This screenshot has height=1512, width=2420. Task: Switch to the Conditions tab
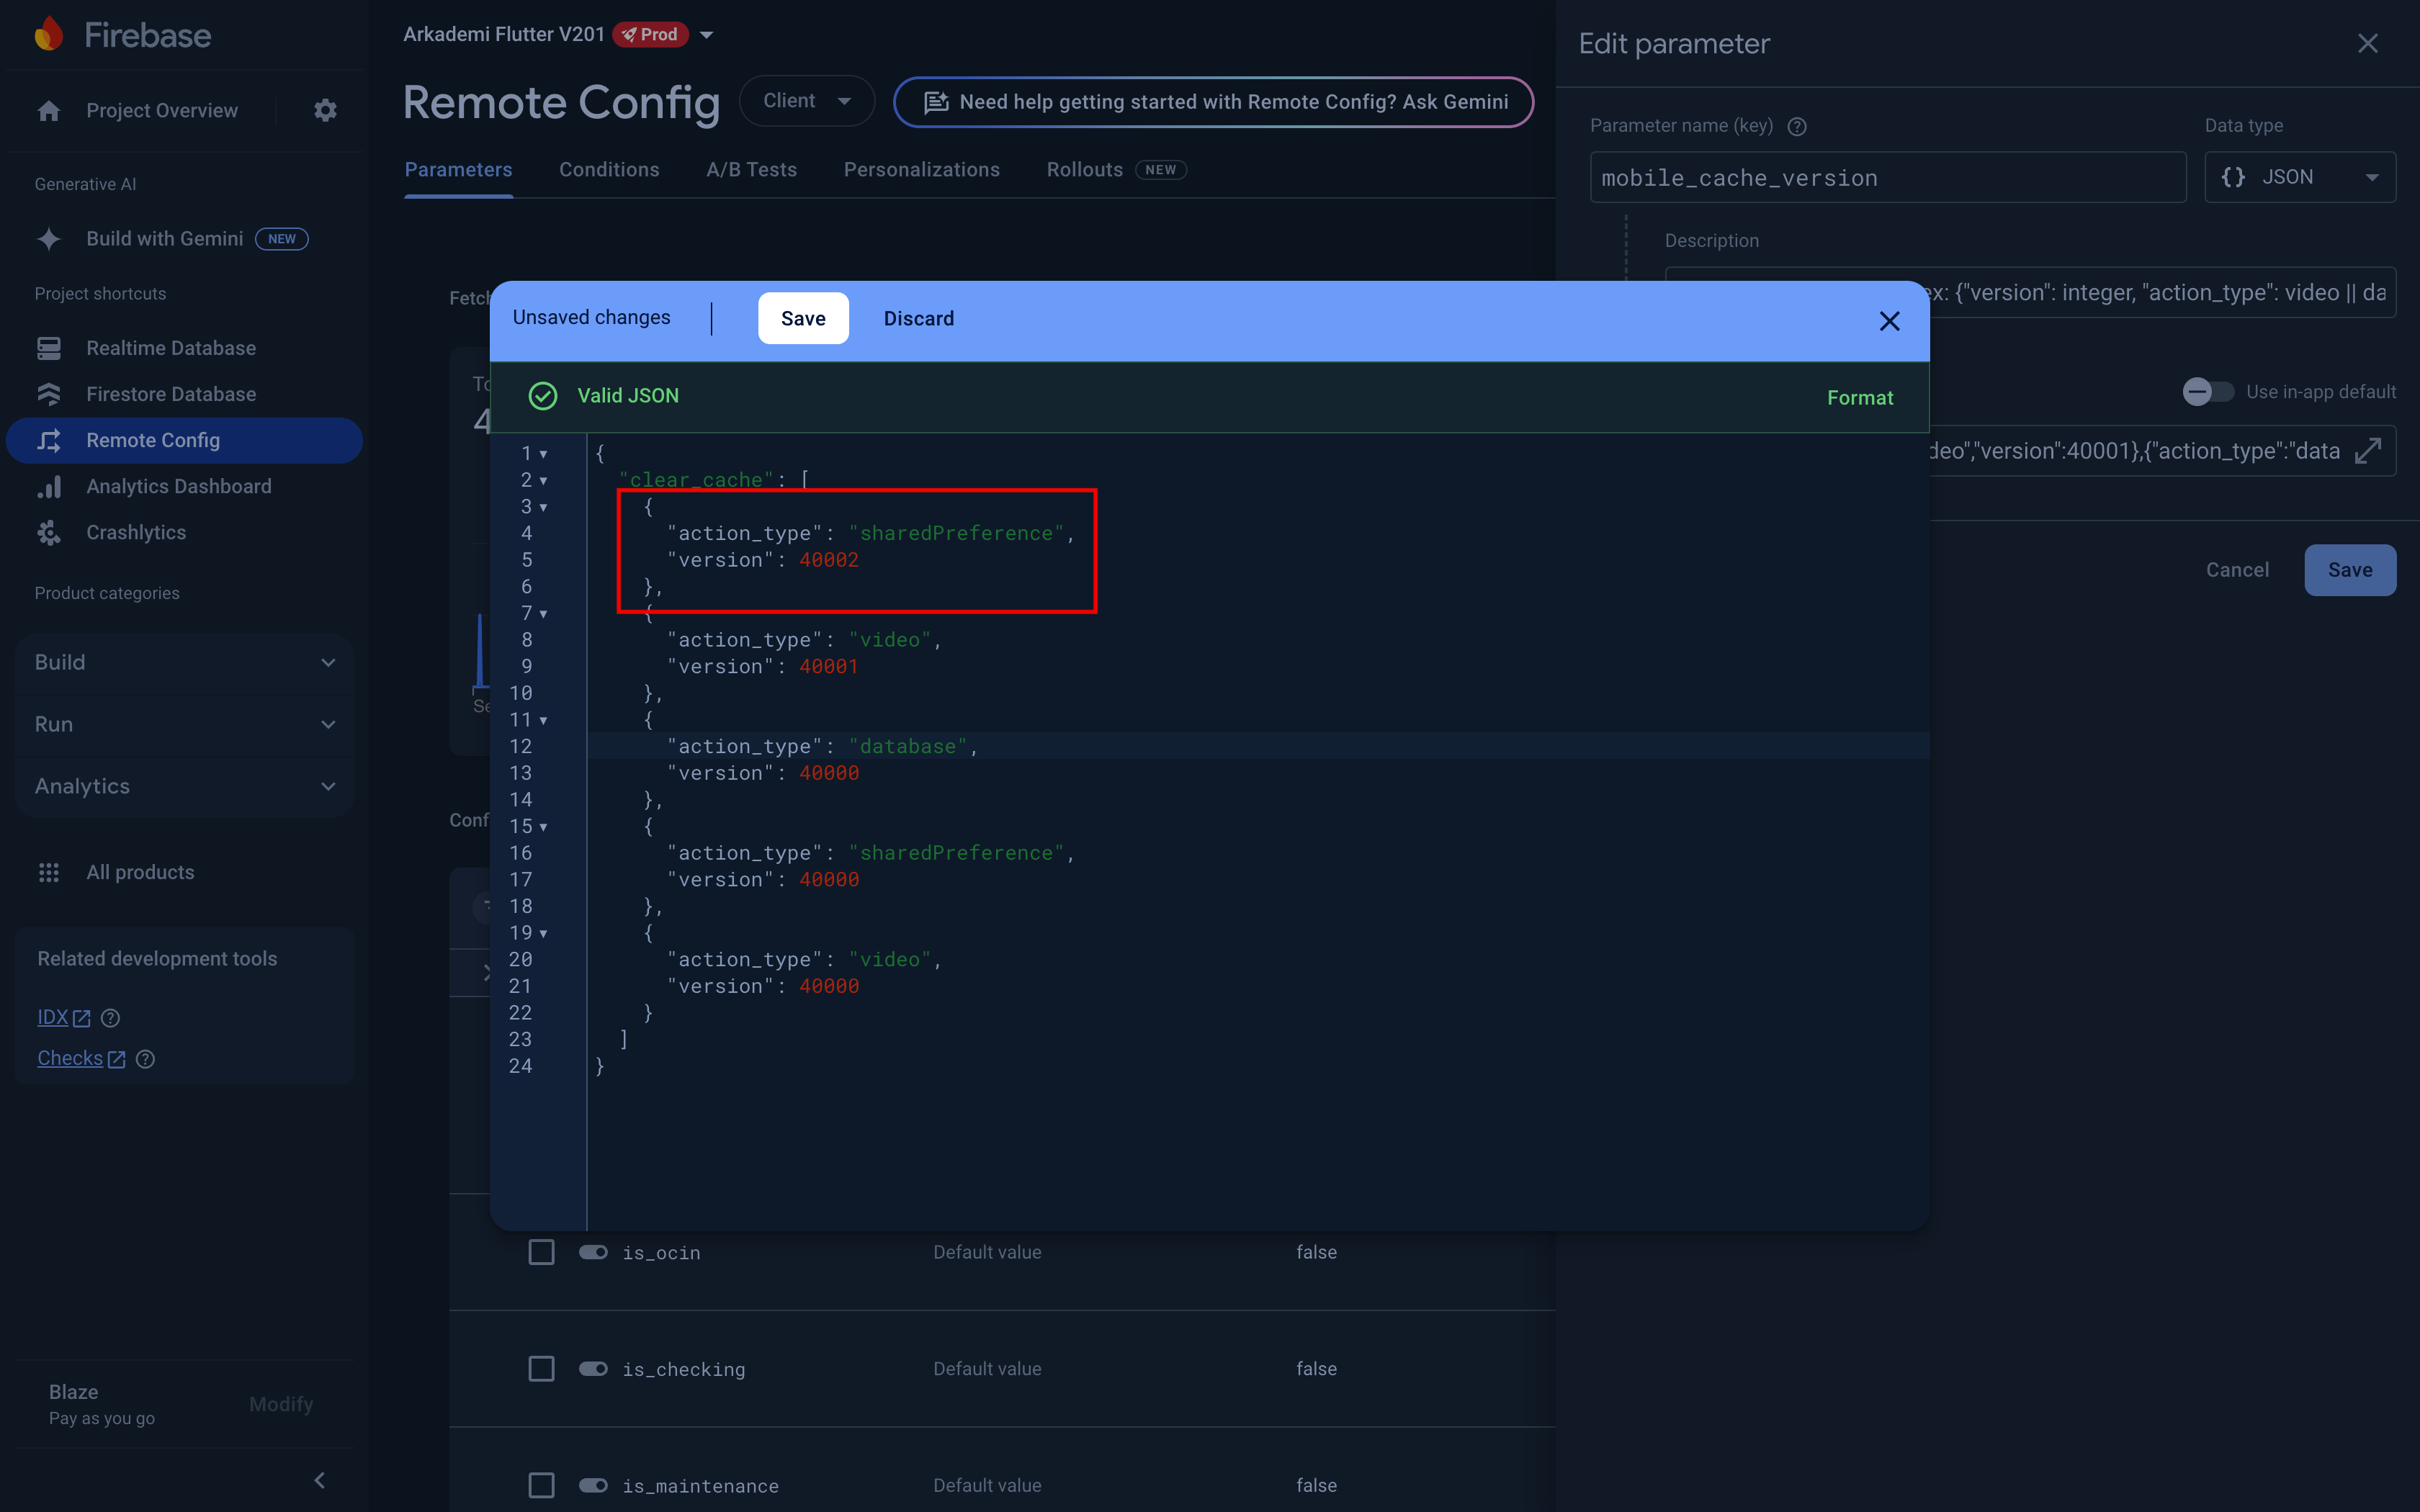point(609,169)
